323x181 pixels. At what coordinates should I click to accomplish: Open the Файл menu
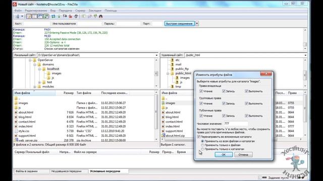tap(18, 11)
